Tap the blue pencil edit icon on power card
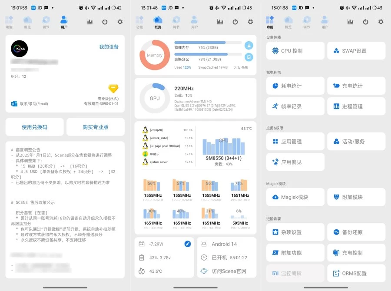Image resolution: width=391 pixels, height=291 pixels. pyautogui.click(x=187, y=244)
